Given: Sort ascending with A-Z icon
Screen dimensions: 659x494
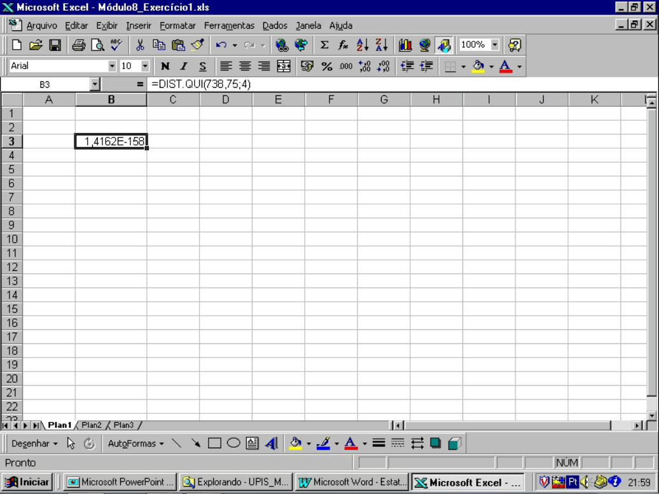Looking at the screenshot, I should 363,45.
